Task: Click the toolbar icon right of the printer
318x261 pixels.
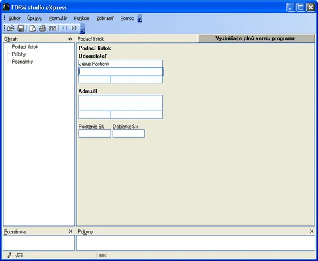Action: [52, 28]
